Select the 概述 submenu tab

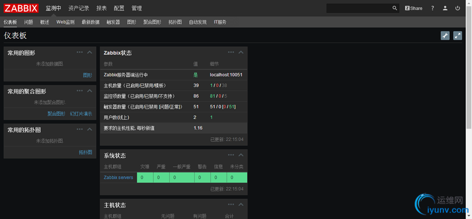pyautogui.click(x=44, y=22)
